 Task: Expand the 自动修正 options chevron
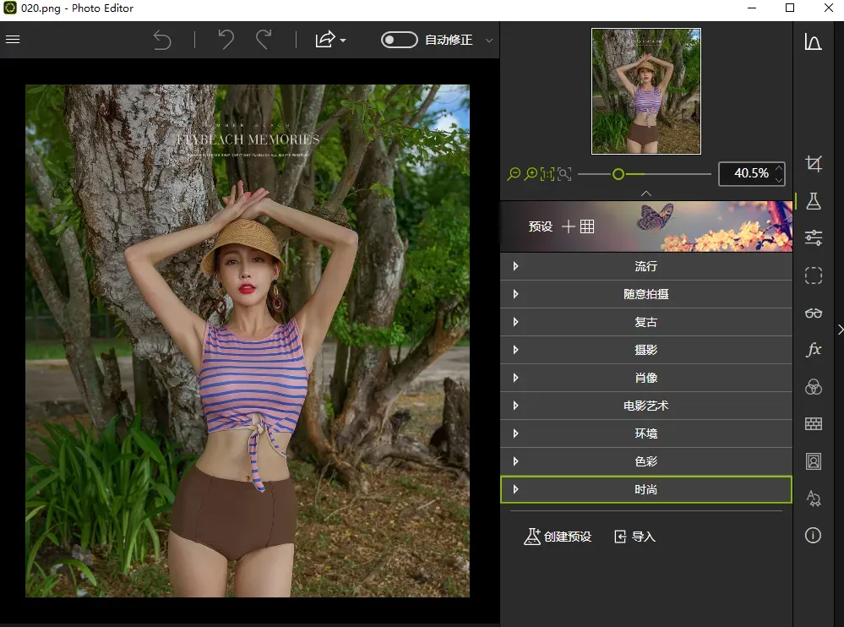point(489,41)
